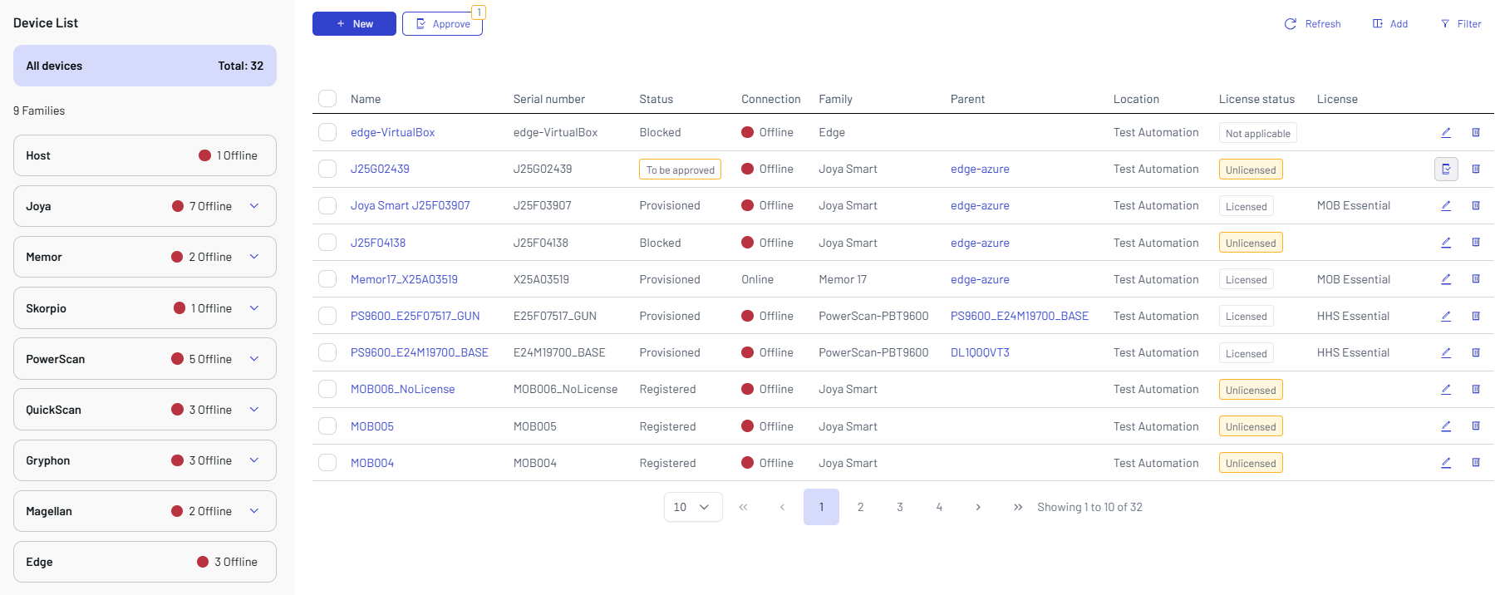Go to page 3
Screen dimensions: 1495x595
click(900, 507)
